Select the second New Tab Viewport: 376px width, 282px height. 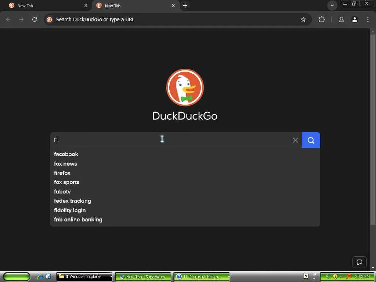click(135, 6)
